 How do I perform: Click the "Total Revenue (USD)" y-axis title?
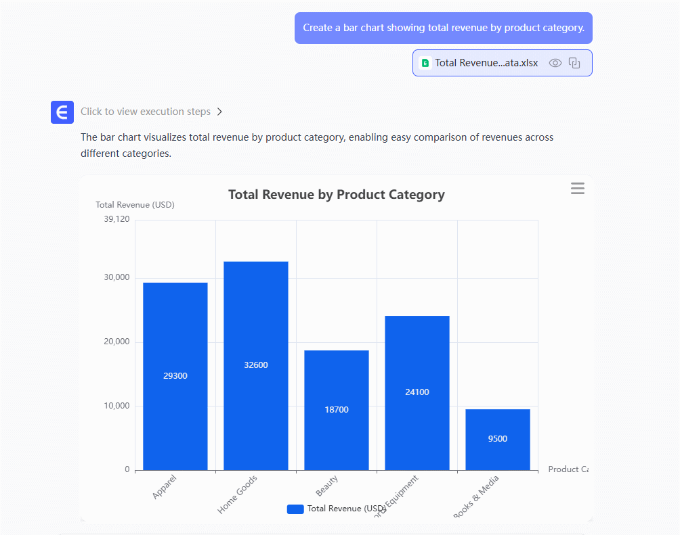pyautogui.click(x=135, y=205)
